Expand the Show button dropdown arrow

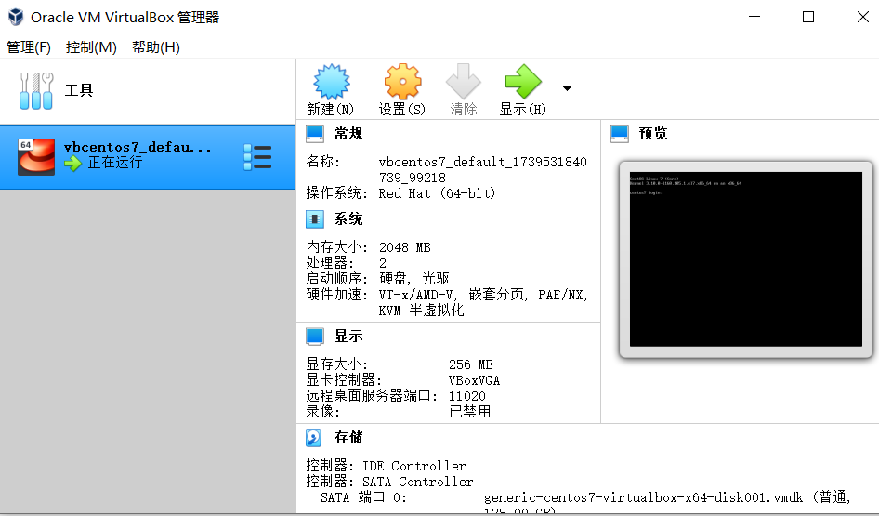[x=567, y=88]
